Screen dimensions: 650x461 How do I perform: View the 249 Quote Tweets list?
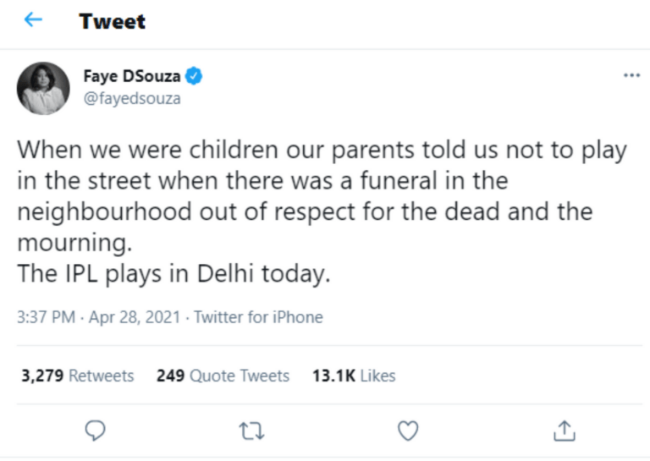[x=223, y=376]
